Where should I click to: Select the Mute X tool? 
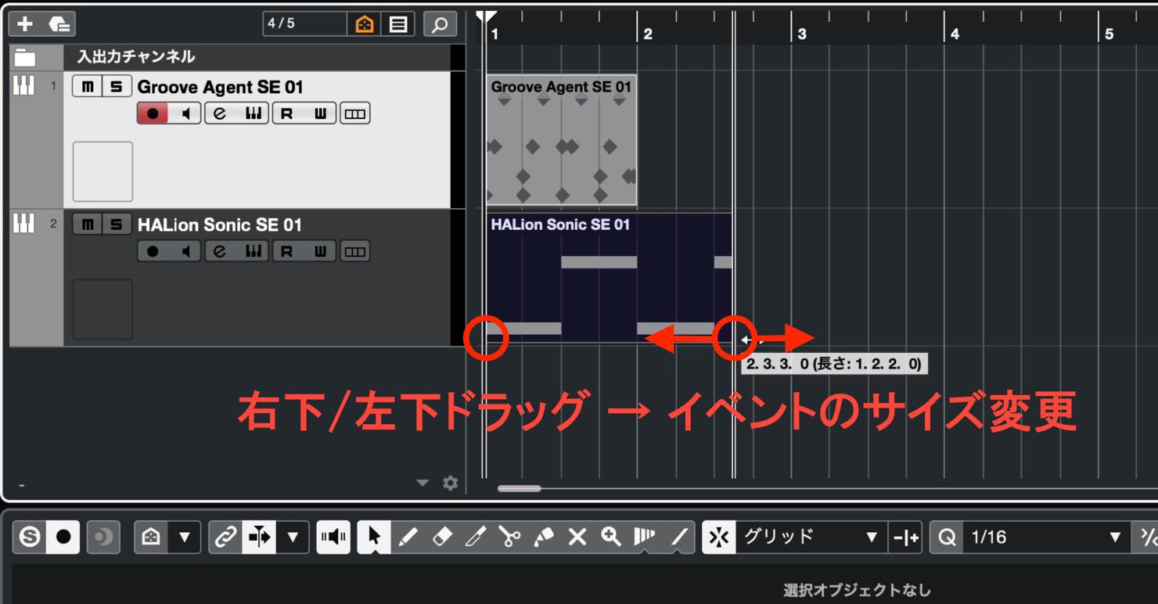click(577, 537)
